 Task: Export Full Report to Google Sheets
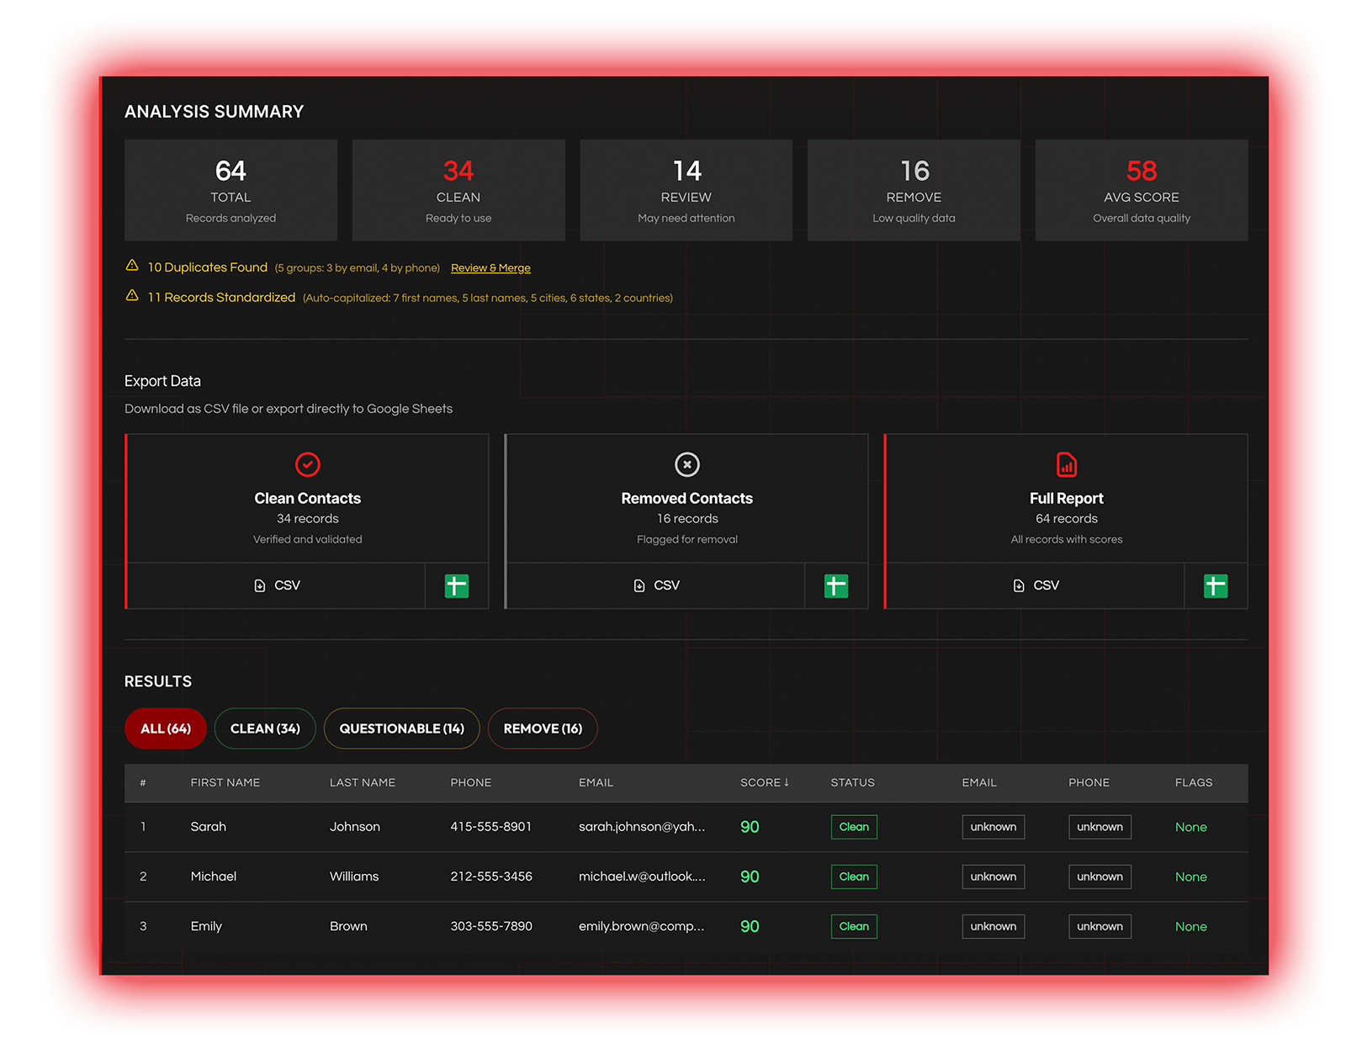coord(1215,585)
